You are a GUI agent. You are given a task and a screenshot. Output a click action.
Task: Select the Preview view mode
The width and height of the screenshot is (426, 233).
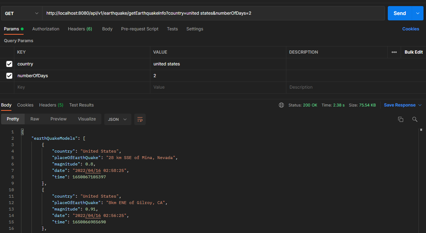tap(59, 119)
